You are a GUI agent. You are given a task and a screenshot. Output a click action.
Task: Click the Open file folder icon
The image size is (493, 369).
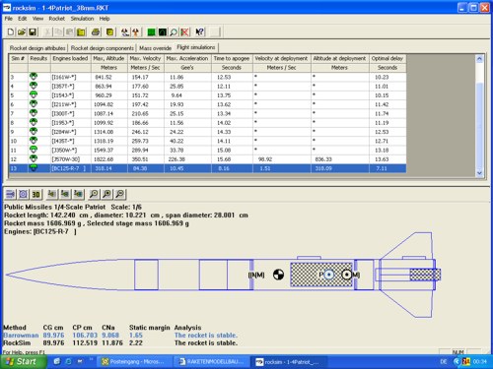point(22,31)
